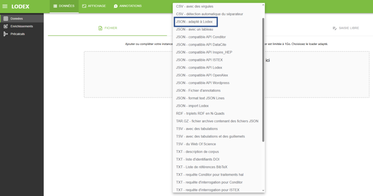Click the loader list scroll-down arrow

[263, 190]
